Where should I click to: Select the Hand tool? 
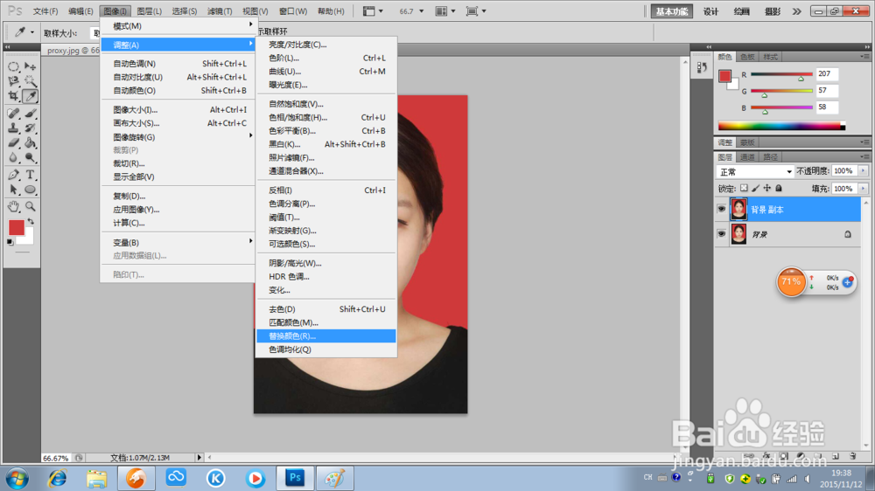pos(13,207)
